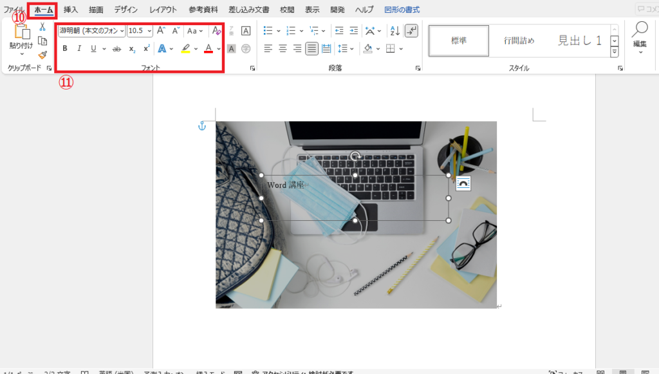
Task: Expand underline style dropdown arrow
Action: [x=104, y=49]
